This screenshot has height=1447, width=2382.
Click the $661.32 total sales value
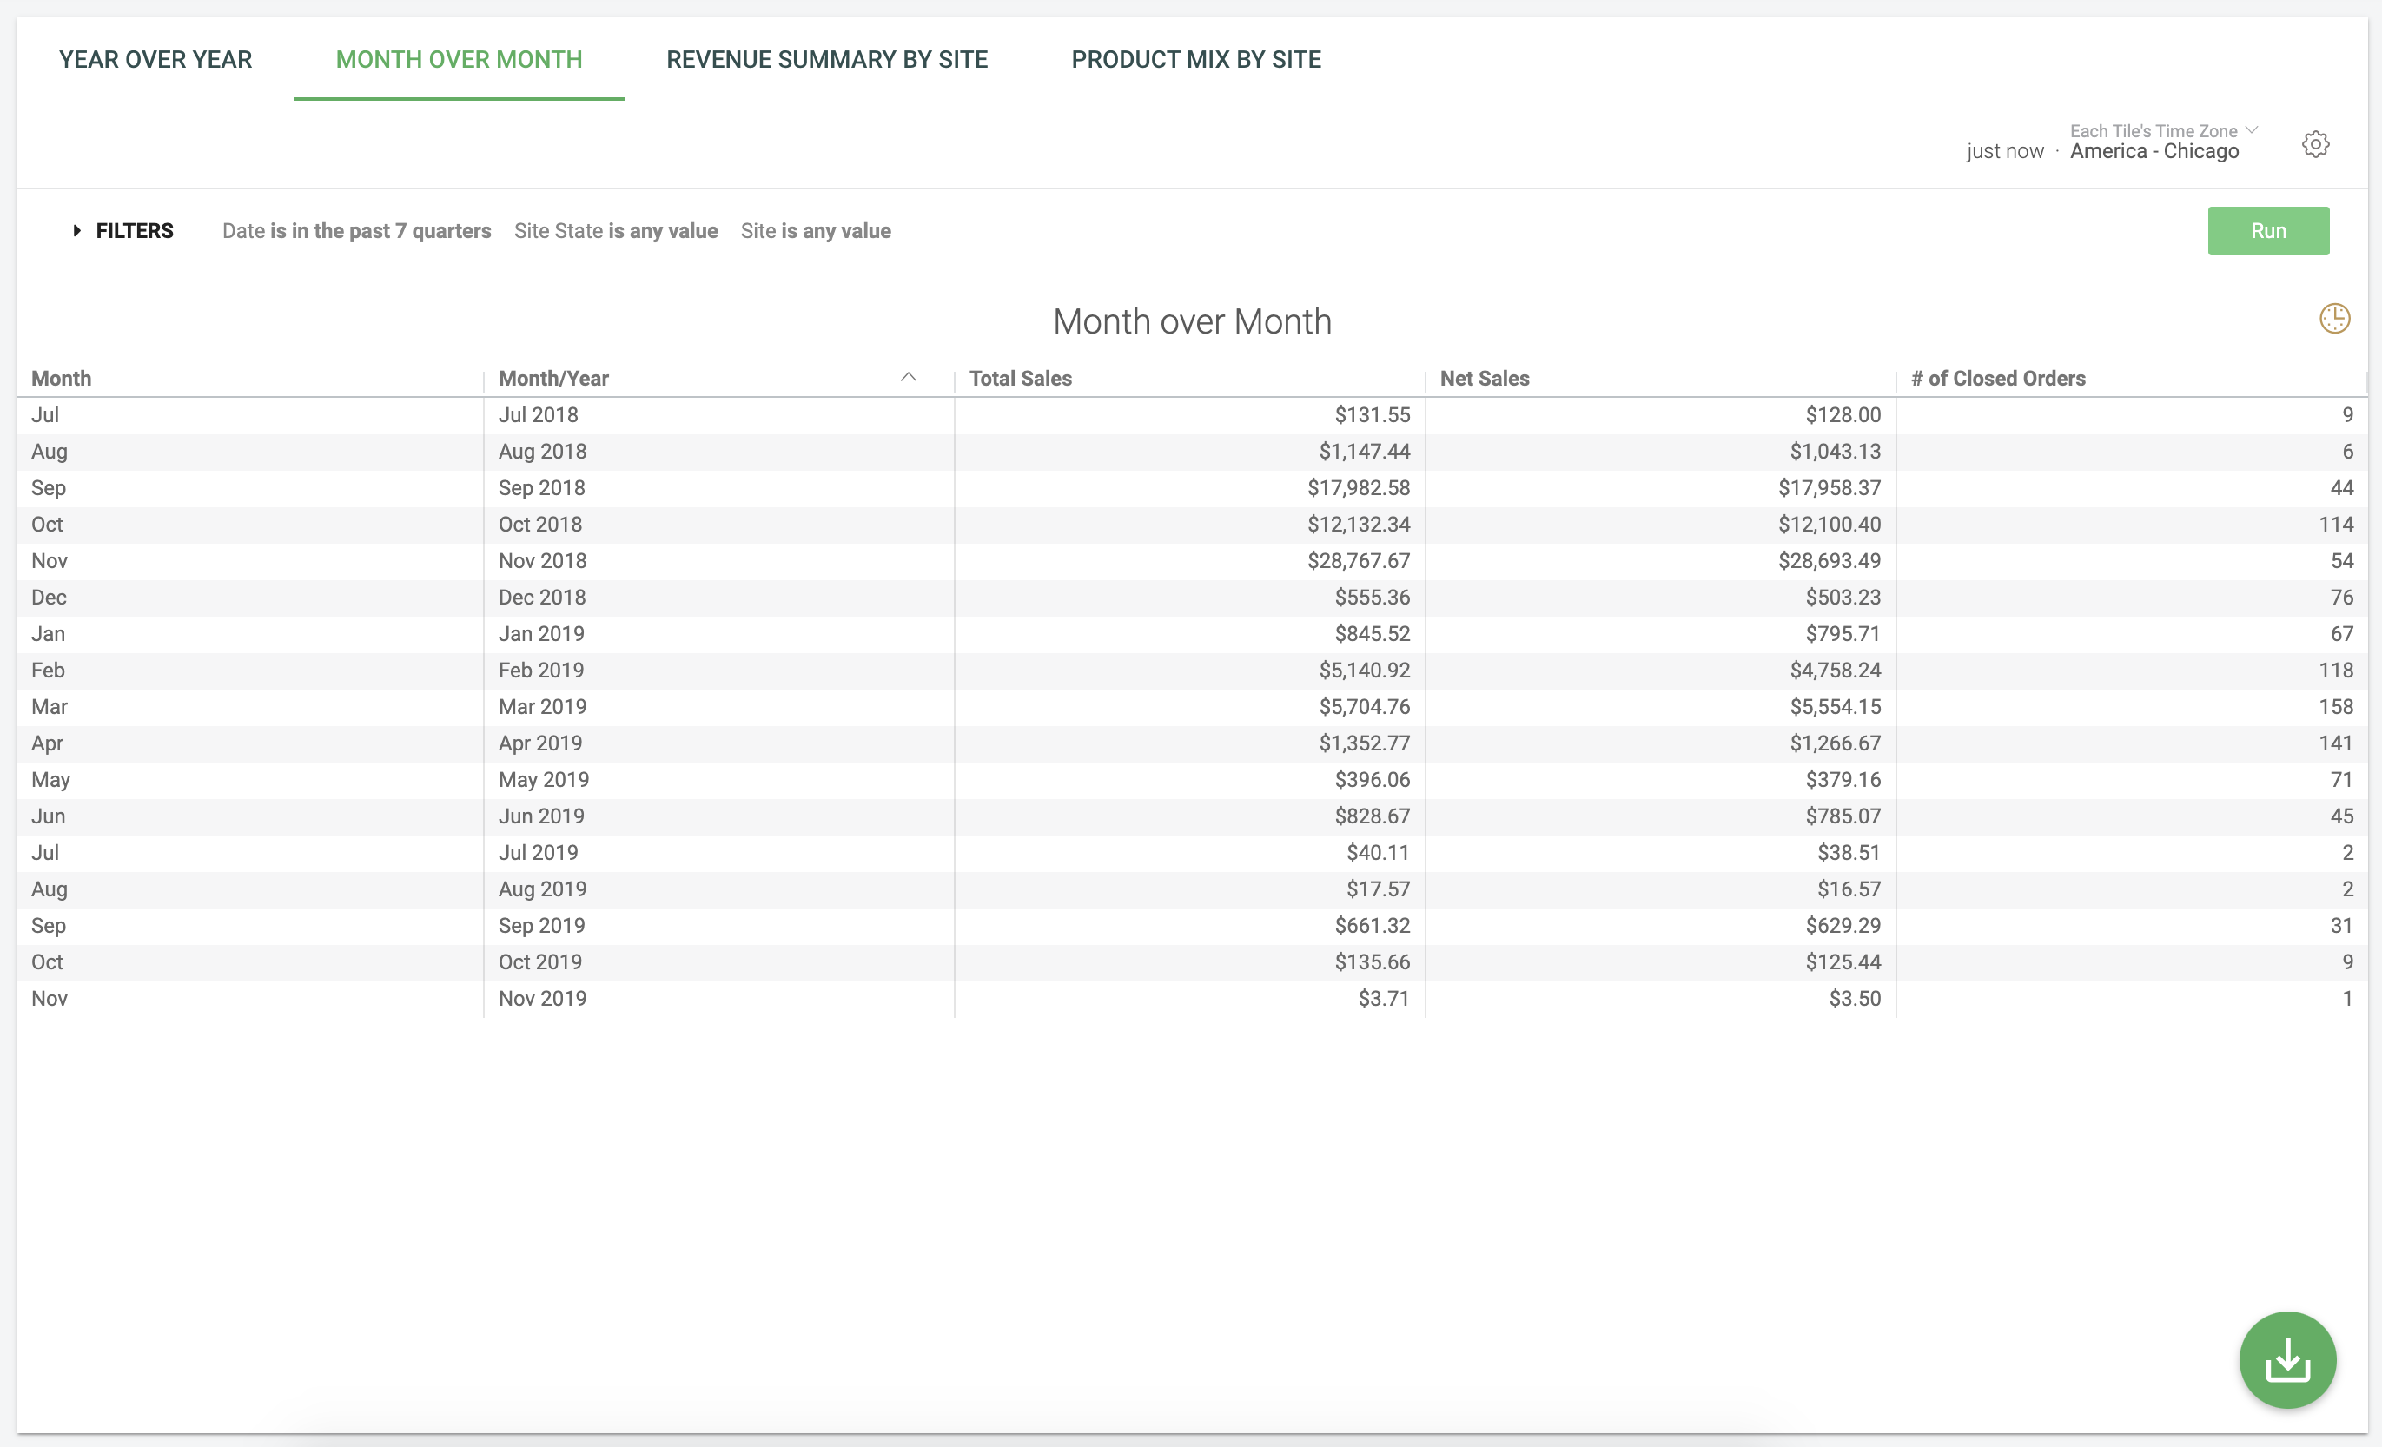tap(1372, 926)
